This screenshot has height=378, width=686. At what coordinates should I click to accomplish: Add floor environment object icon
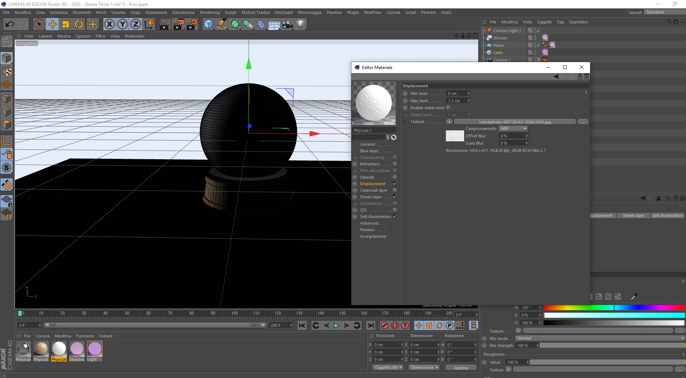pos(274,24)
